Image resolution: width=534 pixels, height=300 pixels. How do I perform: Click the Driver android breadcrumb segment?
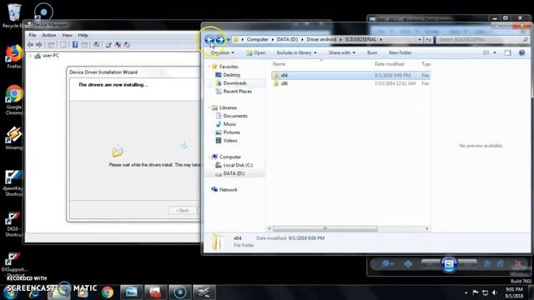coord(321,39)
